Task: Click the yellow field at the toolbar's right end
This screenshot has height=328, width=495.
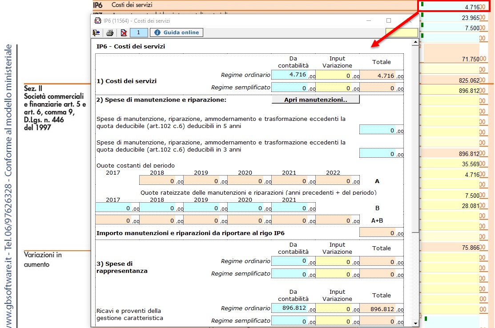Action: coord(402,32)
